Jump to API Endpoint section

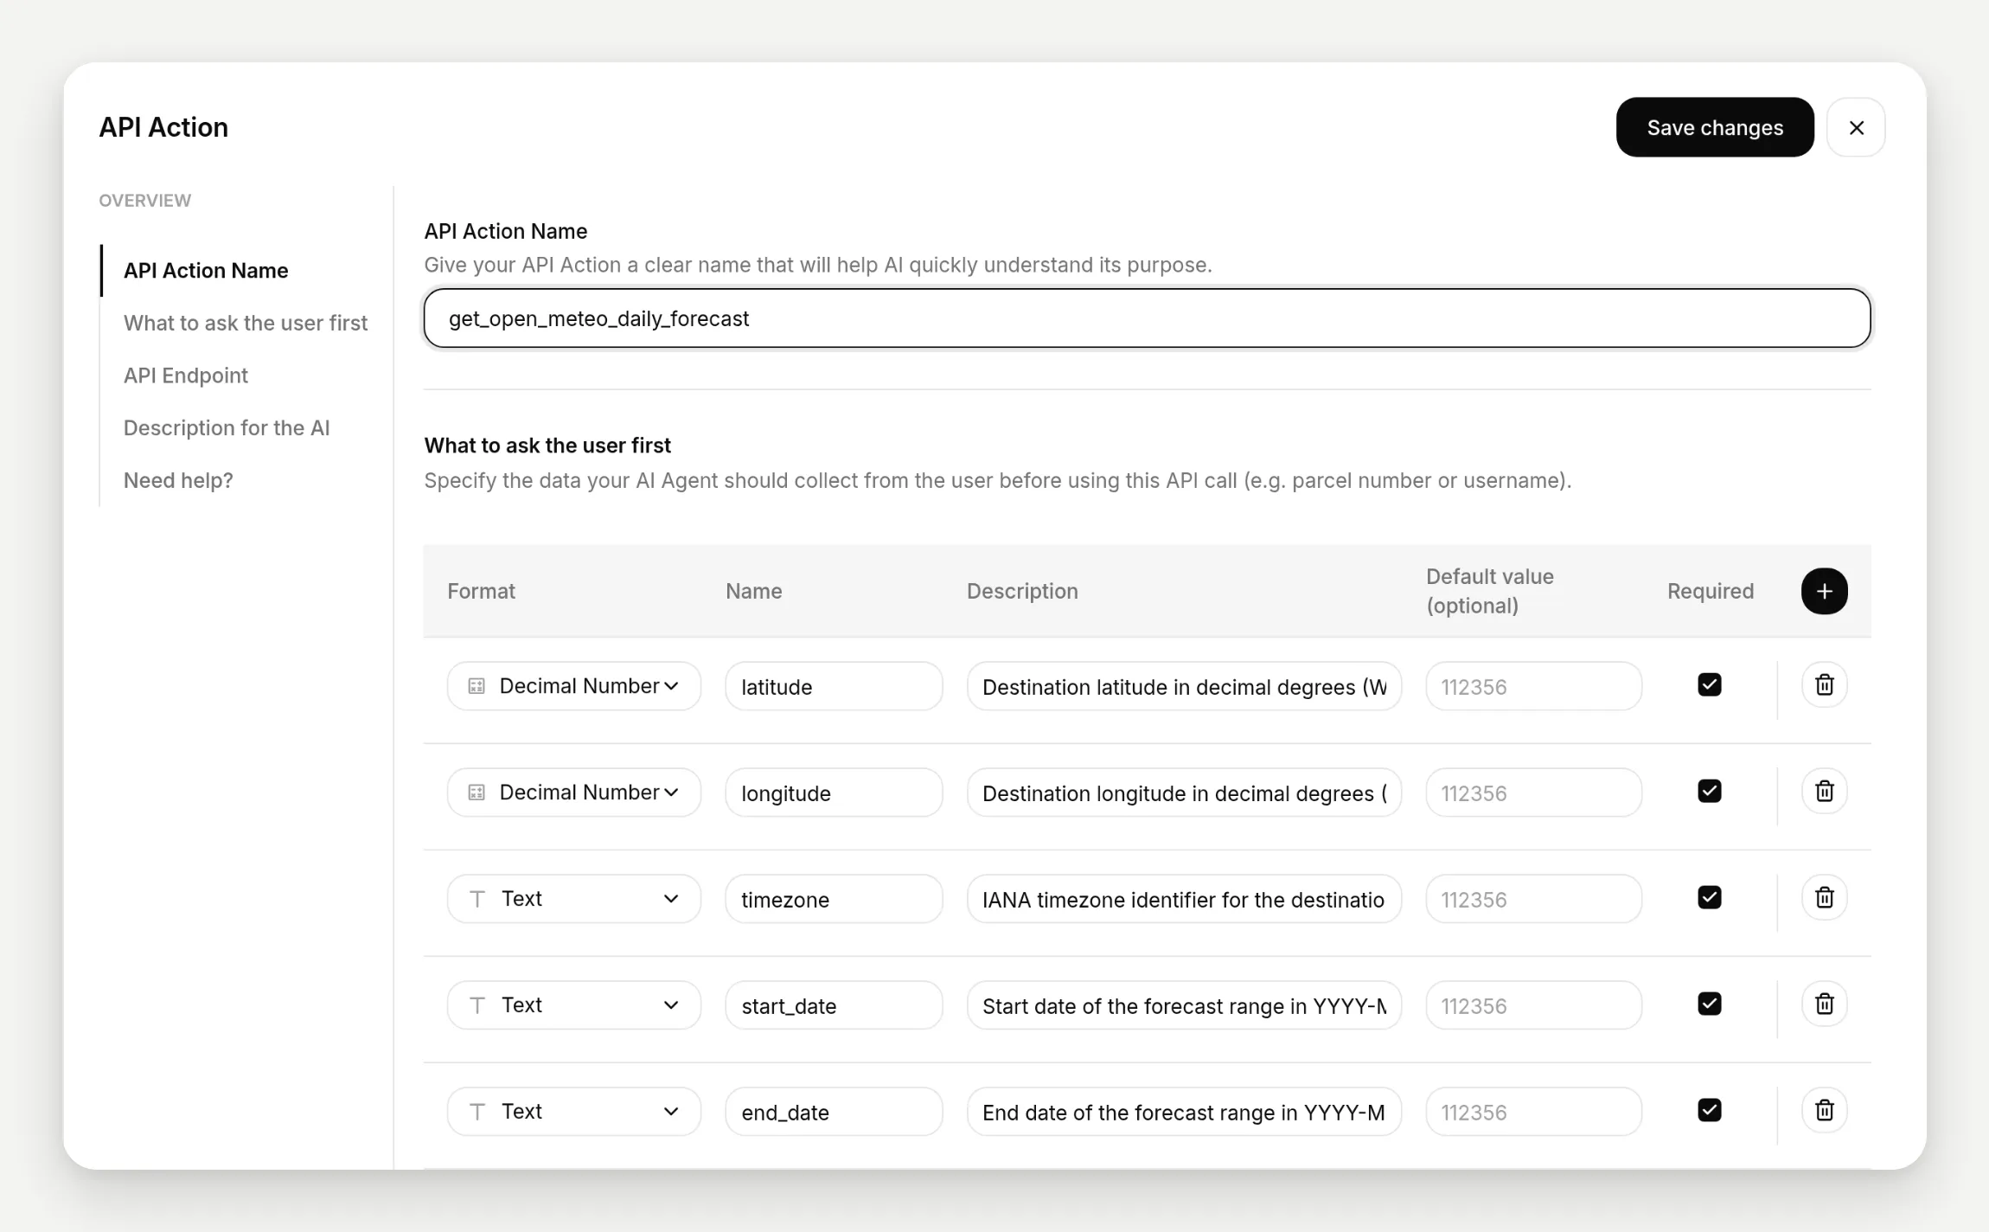[186, 375]
